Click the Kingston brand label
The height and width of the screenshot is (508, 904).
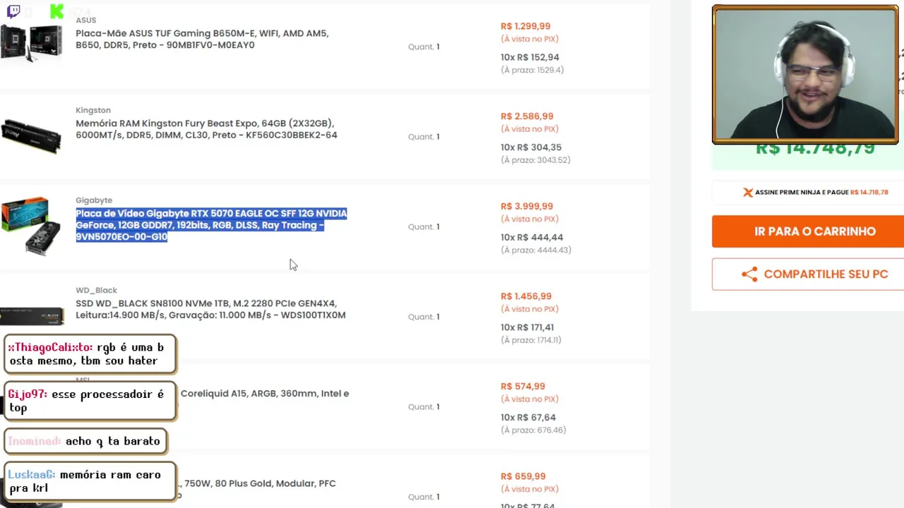[x=93, y=110]
